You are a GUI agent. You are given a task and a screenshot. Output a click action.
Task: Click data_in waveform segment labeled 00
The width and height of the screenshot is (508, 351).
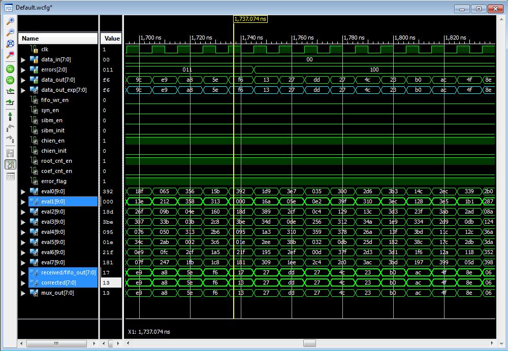coord(310,59)
